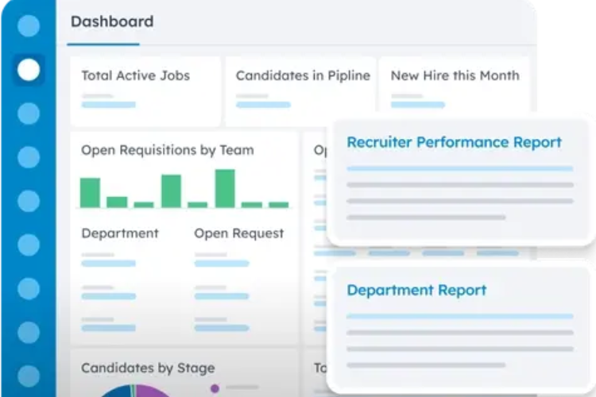Switch to the Dashboard tab
The width and height of the screenshot is (596, 397).
(112, 21)
